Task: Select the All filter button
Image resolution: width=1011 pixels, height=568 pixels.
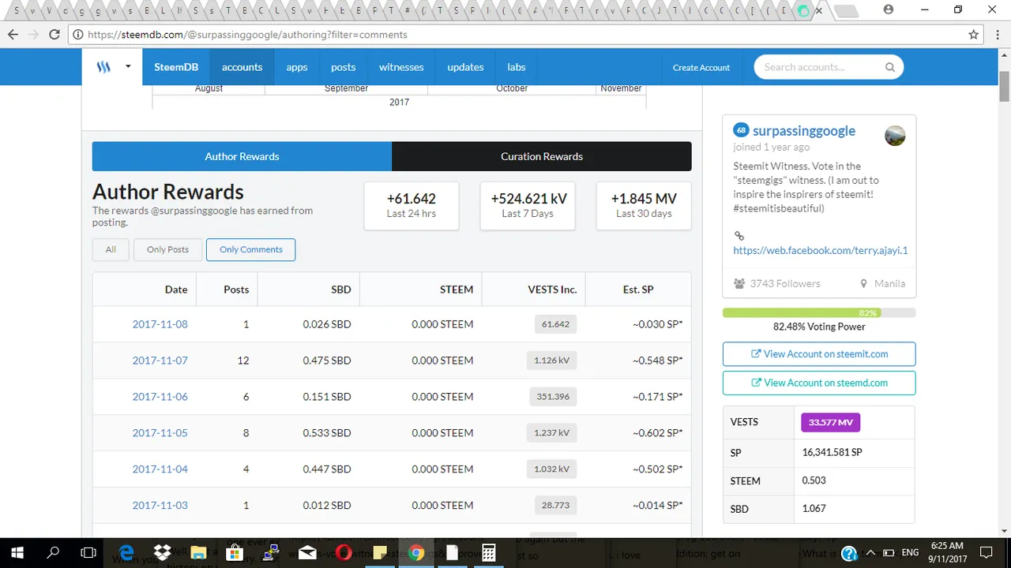Action: coord(111,249)
